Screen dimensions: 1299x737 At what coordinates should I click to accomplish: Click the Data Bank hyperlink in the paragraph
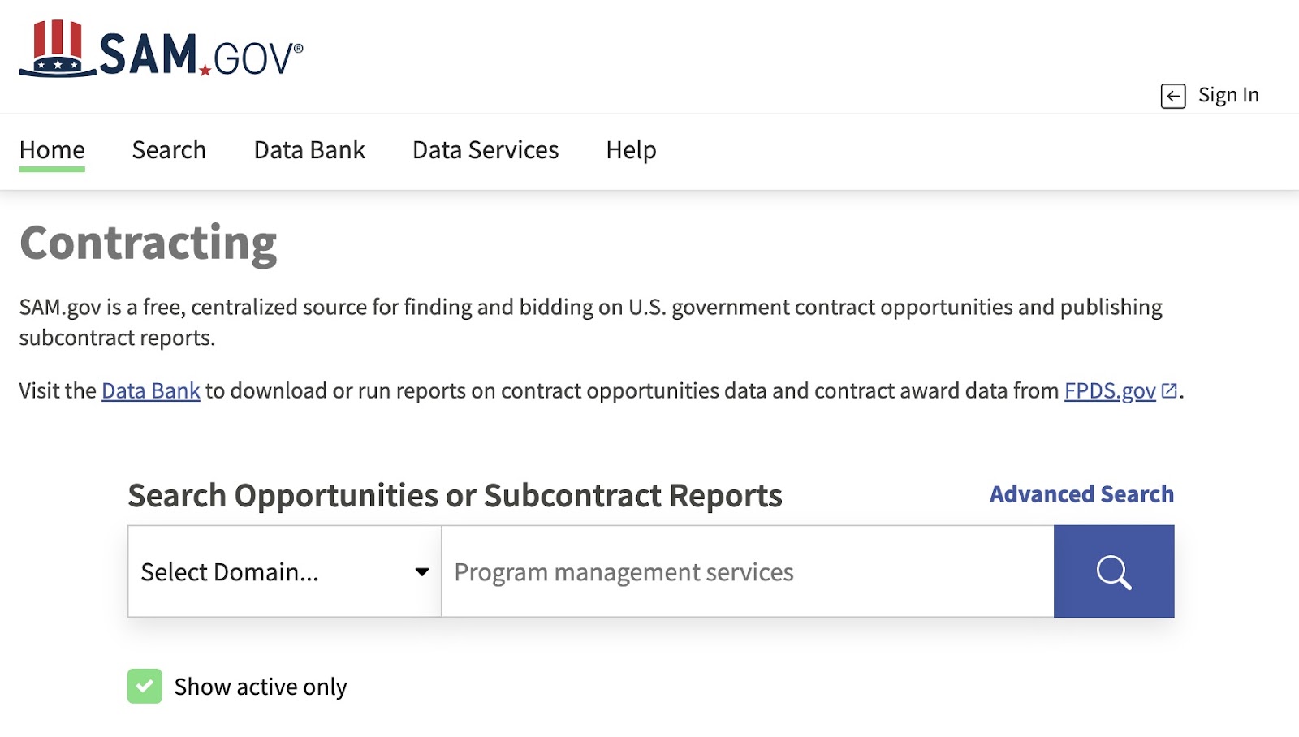(150, 390)
